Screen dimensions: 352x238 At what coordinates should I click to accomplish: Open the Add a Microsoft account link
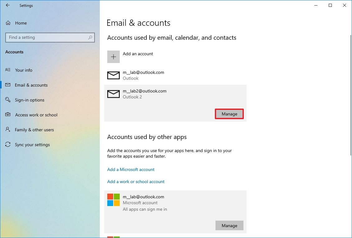point(131,169)
